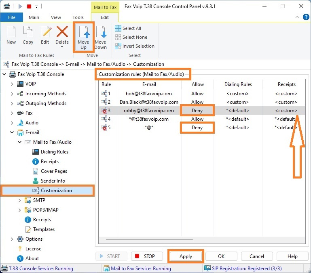Click the Cancel button
The width and height of the screenshot is (311, 273).
[x=257, y=256]
